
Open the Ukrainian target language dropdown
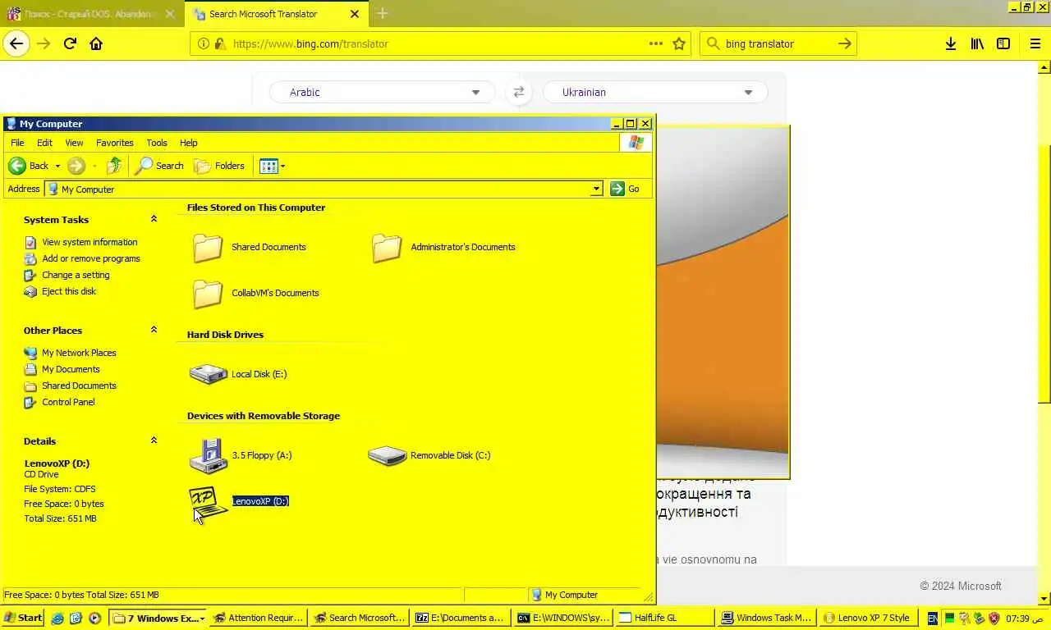click(655, 92)
